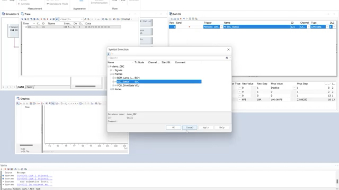Click the highlighted zoom icon in Graphics toolbar
339x190 pixels.
53,103
